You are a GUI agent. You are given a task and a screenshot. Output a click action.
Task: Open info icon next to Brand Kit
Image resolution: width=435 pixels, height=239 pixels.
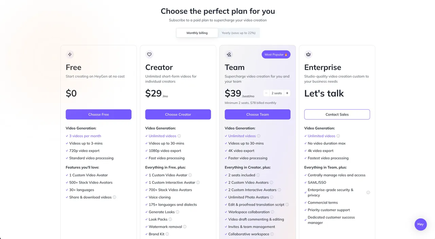[167, 234]
